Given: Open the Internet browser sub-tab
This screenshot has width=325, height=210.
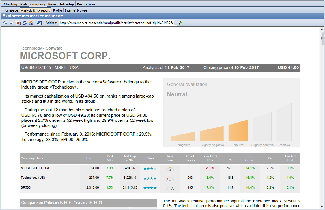Looking at the screenshot, I should point(76,10).
